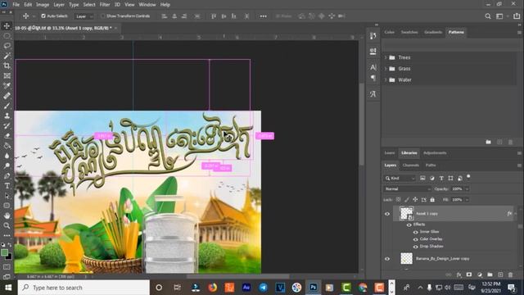Image resolution: width=524 pixels, height=295 pixels.
Task: Click the Windows taskbar search box
Action: coord(84,288)
